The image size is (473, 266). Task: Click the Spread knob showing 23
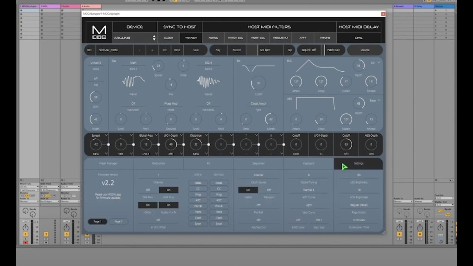pyautogui.click(x=158, y=66)
